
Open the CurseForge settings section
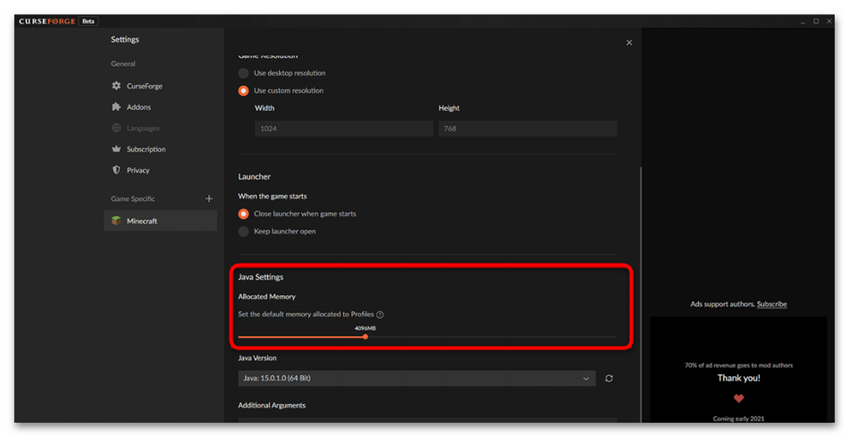coord(160,86)
